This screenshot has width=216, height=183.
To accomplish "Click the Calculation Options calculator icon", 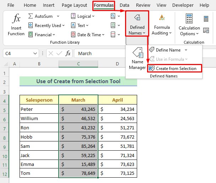I will coord(189,18).
